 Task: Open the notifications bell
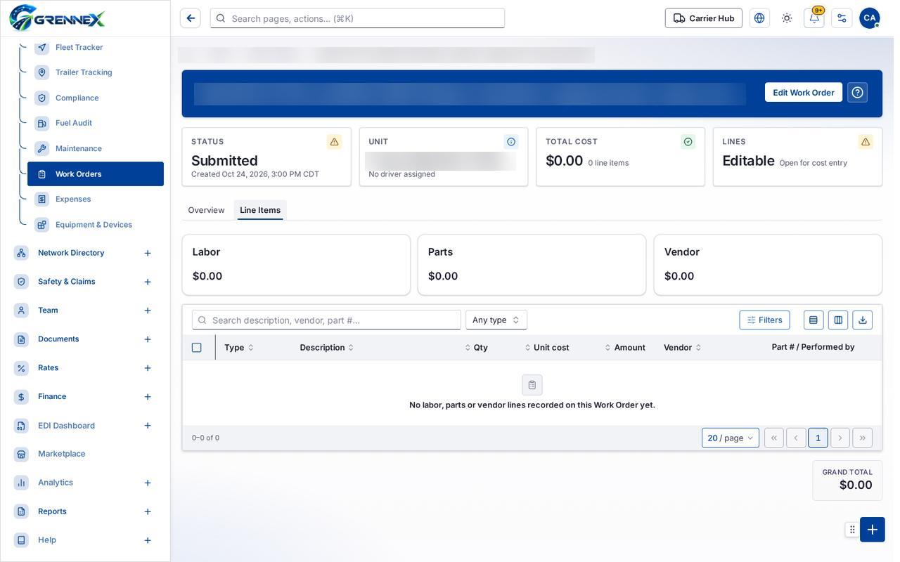point(814,18)
